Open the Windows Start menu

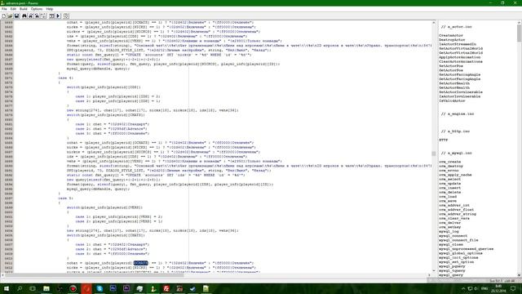7,288
